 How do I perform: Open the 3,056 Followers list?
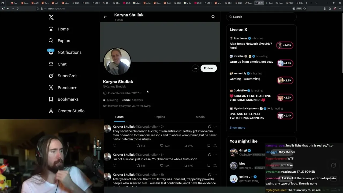132,100
